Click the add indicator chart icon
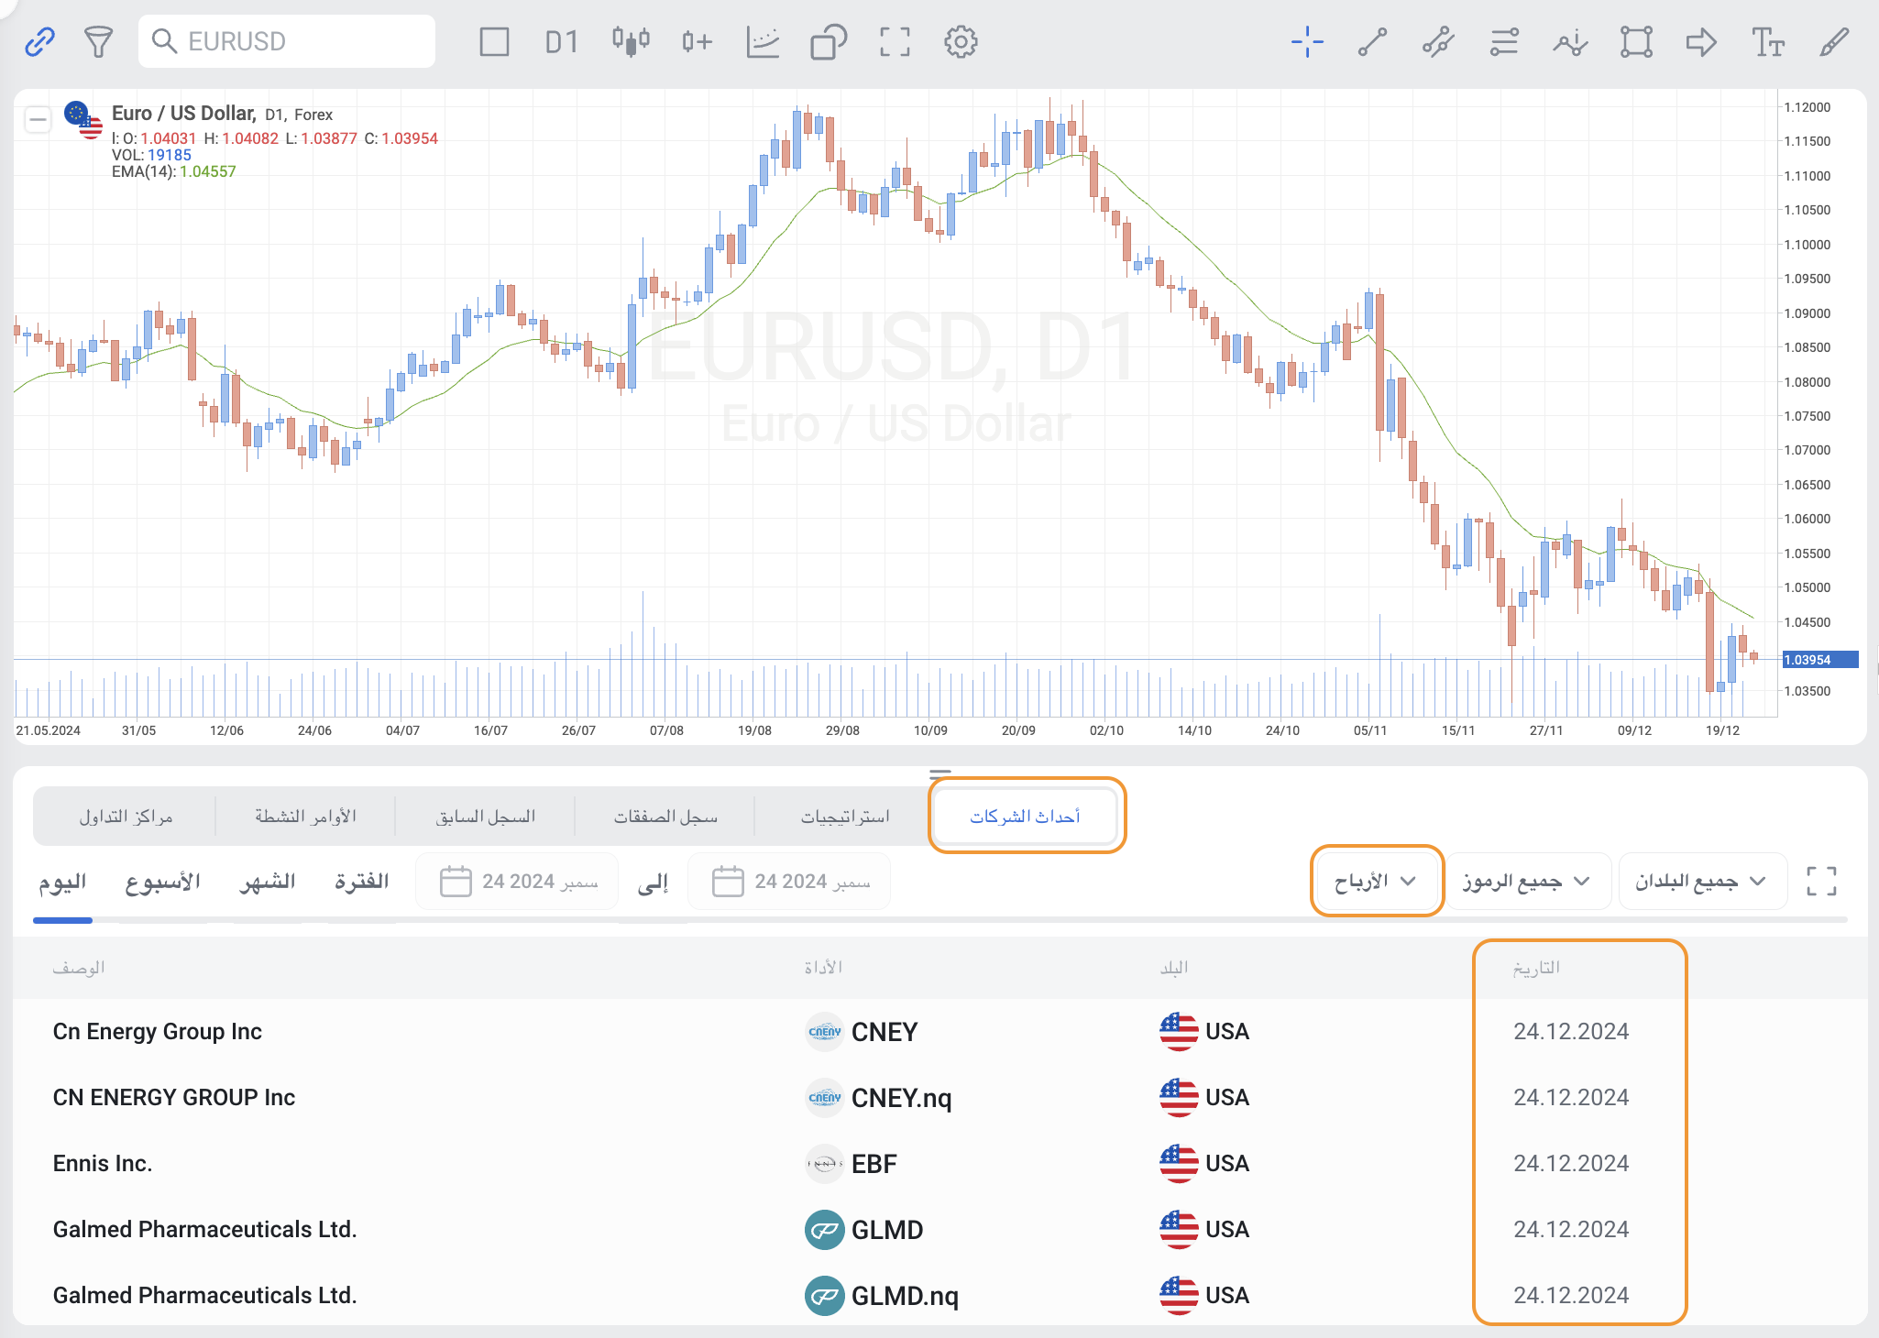This screenshot has width=1879, height=1338. coord(697,41)
